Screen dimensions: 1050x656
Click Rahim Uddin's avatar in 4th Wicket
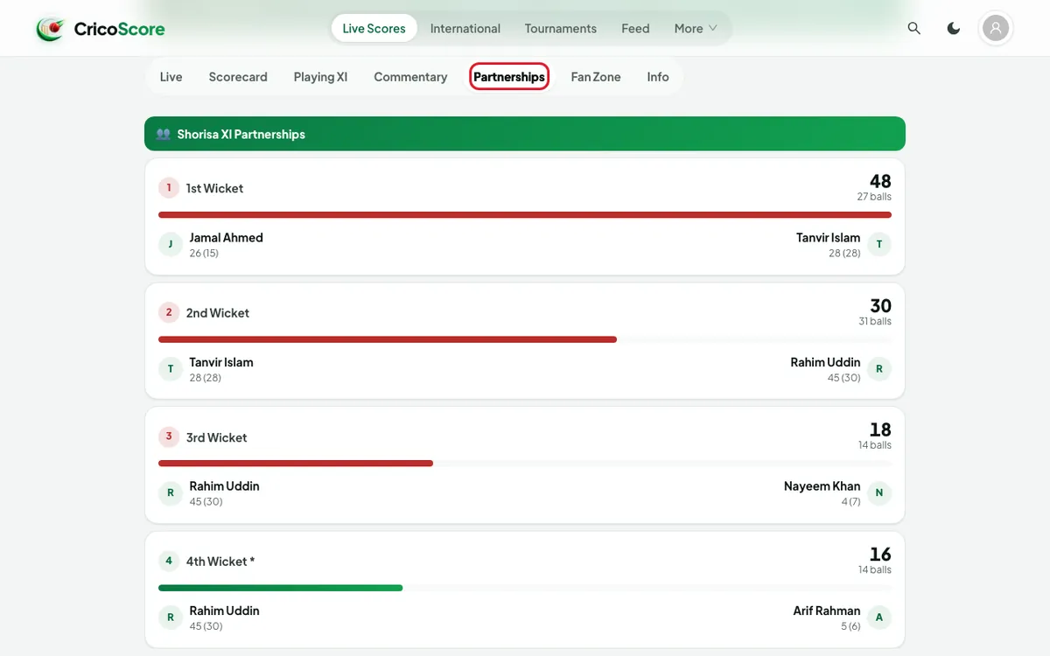coord(171,617)
